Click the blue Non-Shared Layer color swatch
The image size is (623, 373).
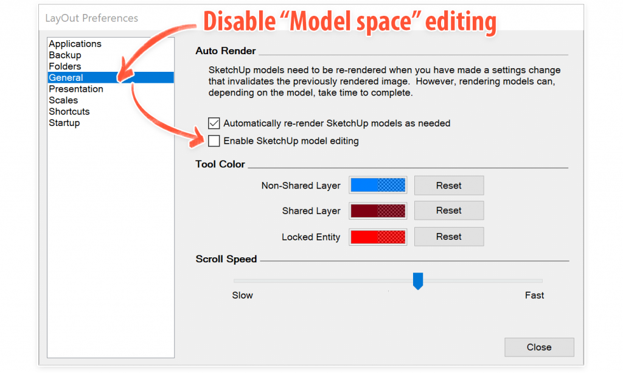[377, 186]
